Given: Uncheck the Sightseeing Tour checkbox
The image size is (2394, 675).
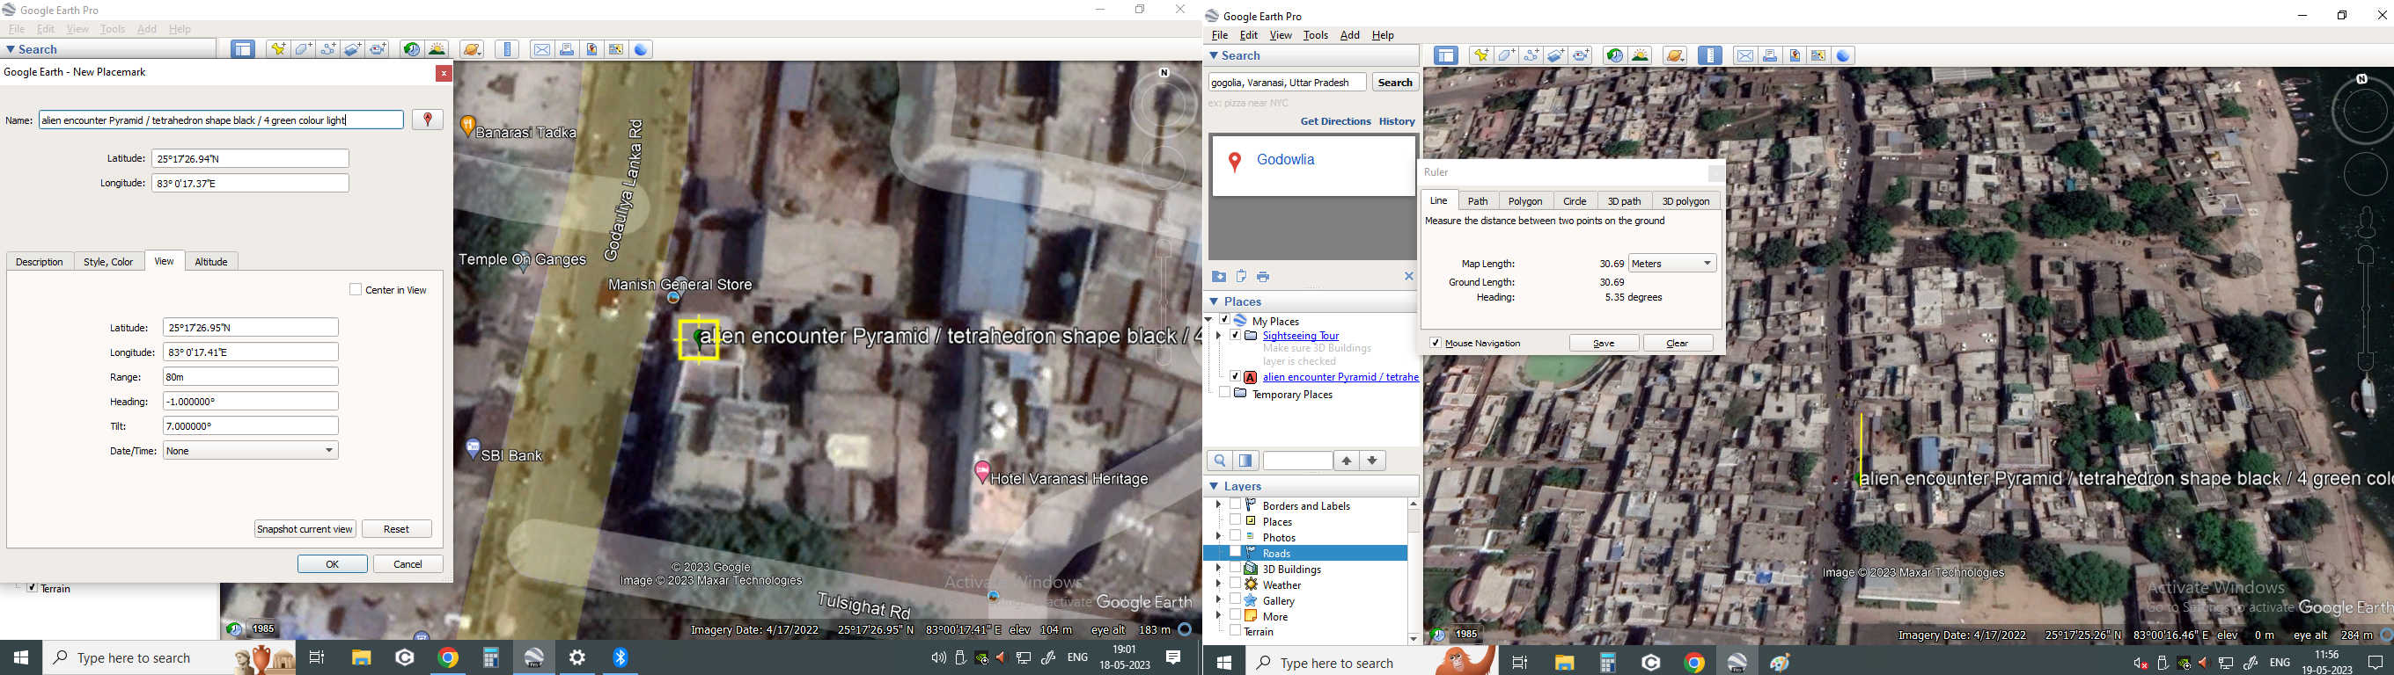Looking at the screenshot, I should tap(1235, 335).
